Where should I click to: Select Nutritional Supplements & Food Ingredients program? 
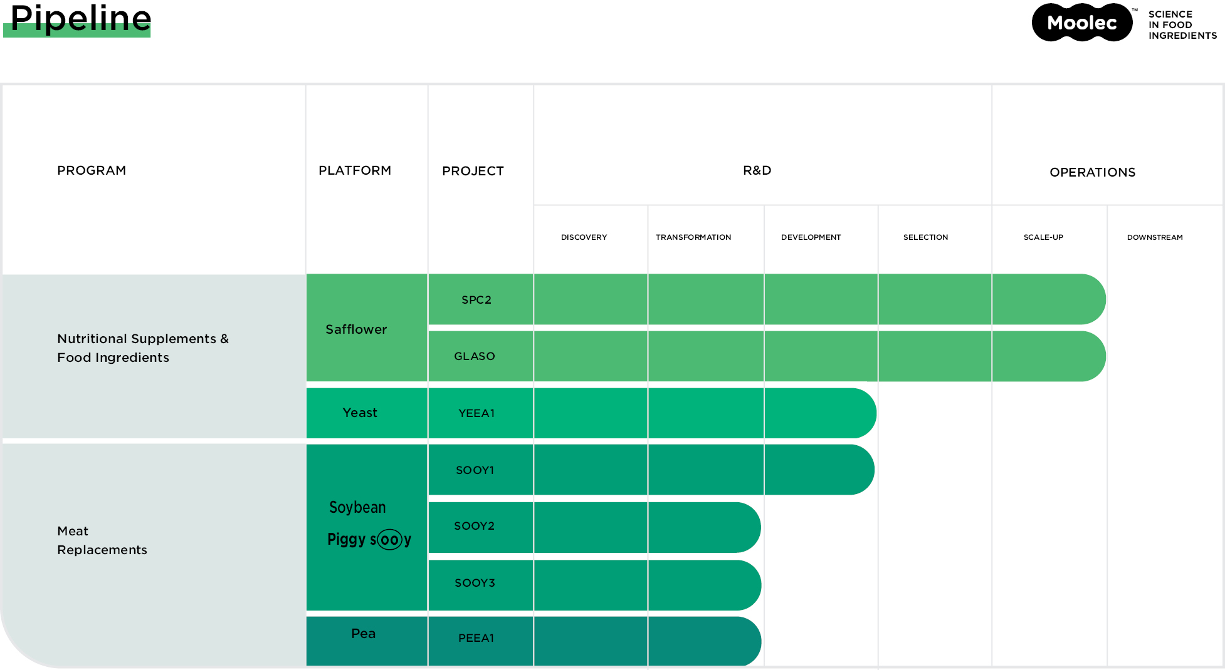click(x=143, y=348)
